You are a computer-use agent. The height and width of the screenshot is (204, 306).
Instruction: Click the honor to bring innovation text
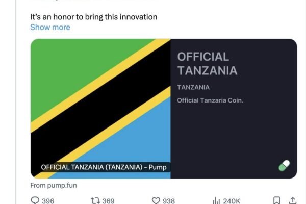pyautogui.click(x=94, y=17)
